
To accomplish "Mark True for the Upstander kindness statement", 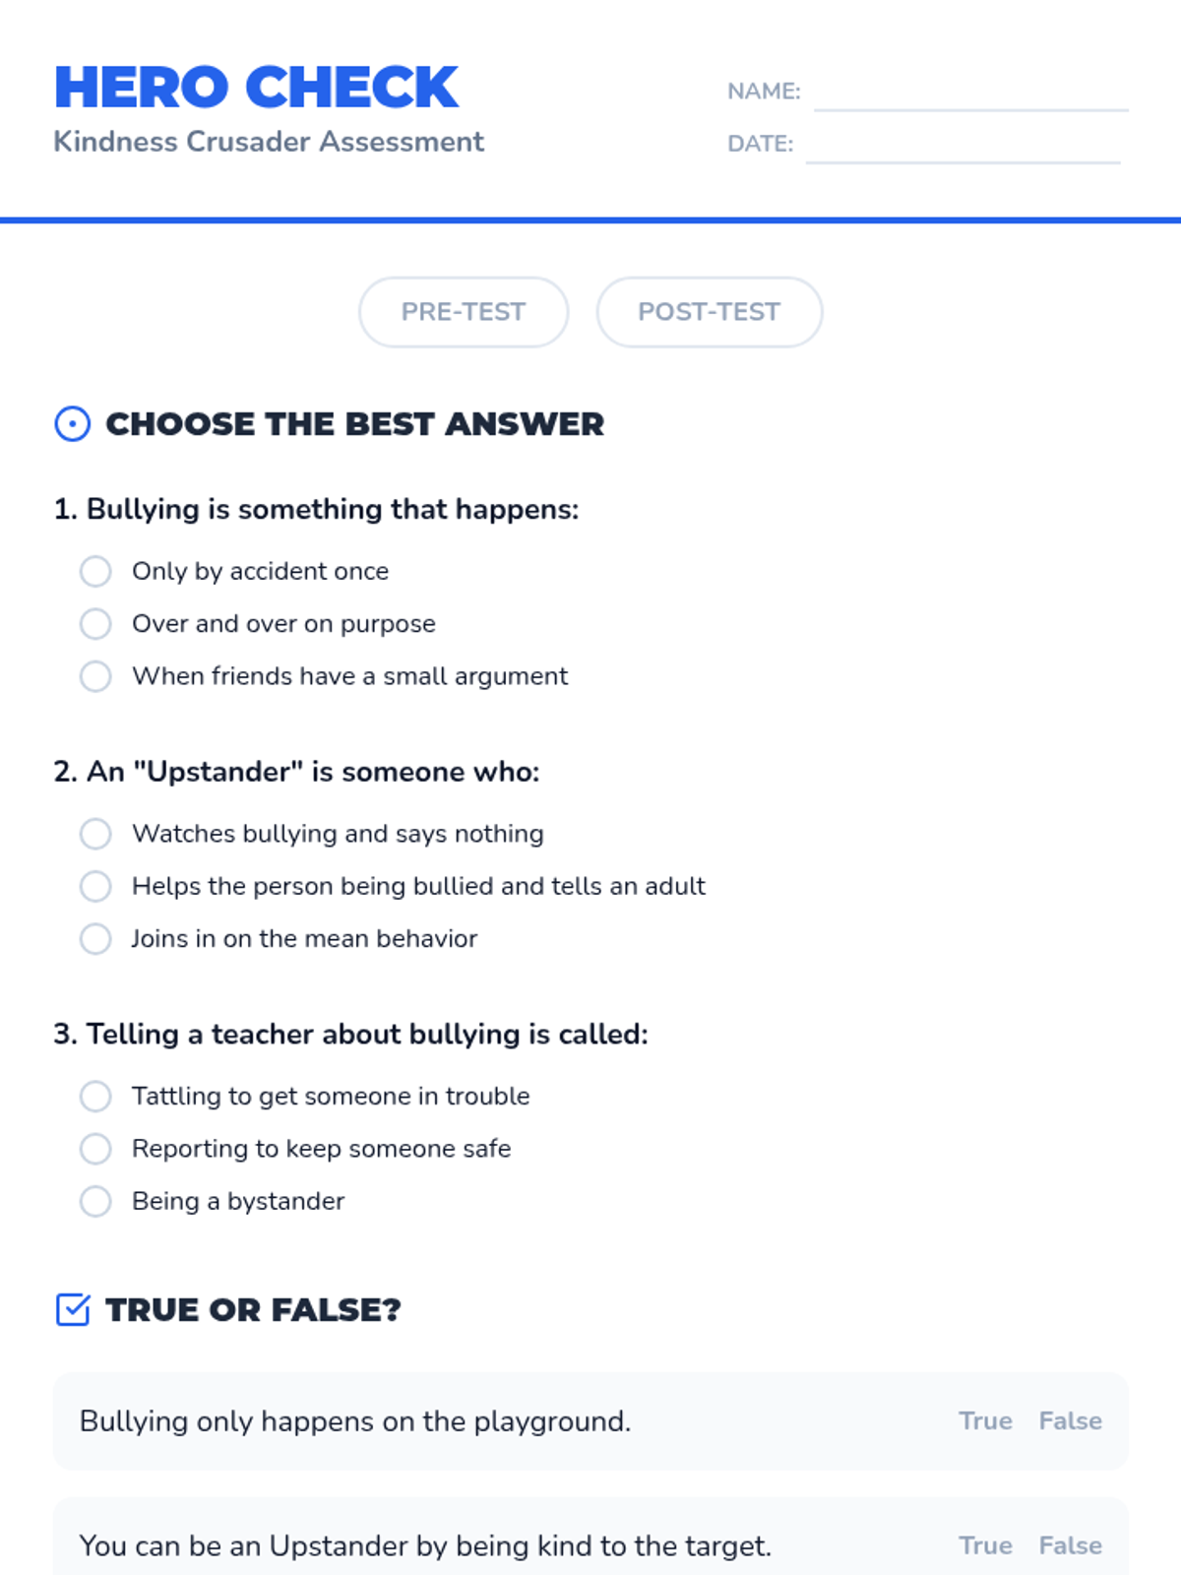I will [x=985, y=1545].
